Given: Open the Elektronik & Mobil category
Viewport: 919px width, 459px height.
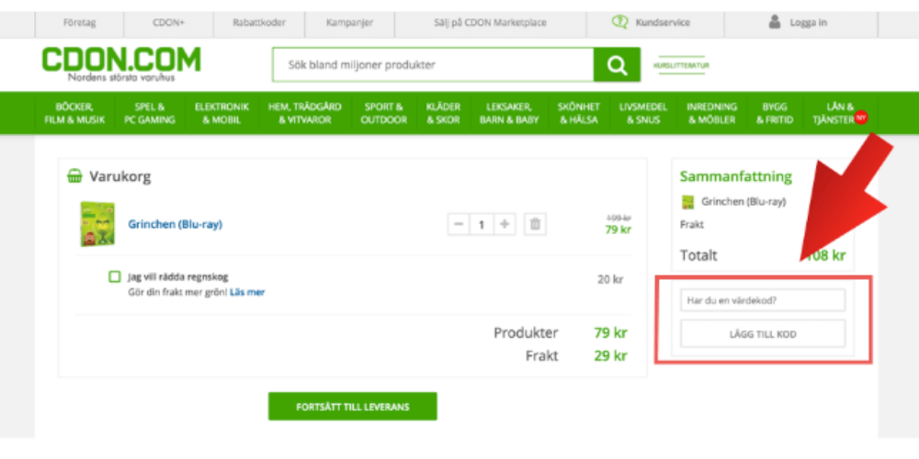Looking at the screenshot, I should (x=221, y=114).
